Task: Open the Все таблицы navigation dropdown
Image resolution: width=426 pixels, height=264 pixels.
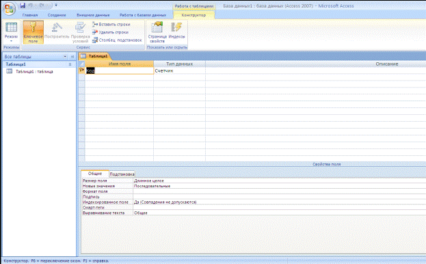Action: (65, 57)
